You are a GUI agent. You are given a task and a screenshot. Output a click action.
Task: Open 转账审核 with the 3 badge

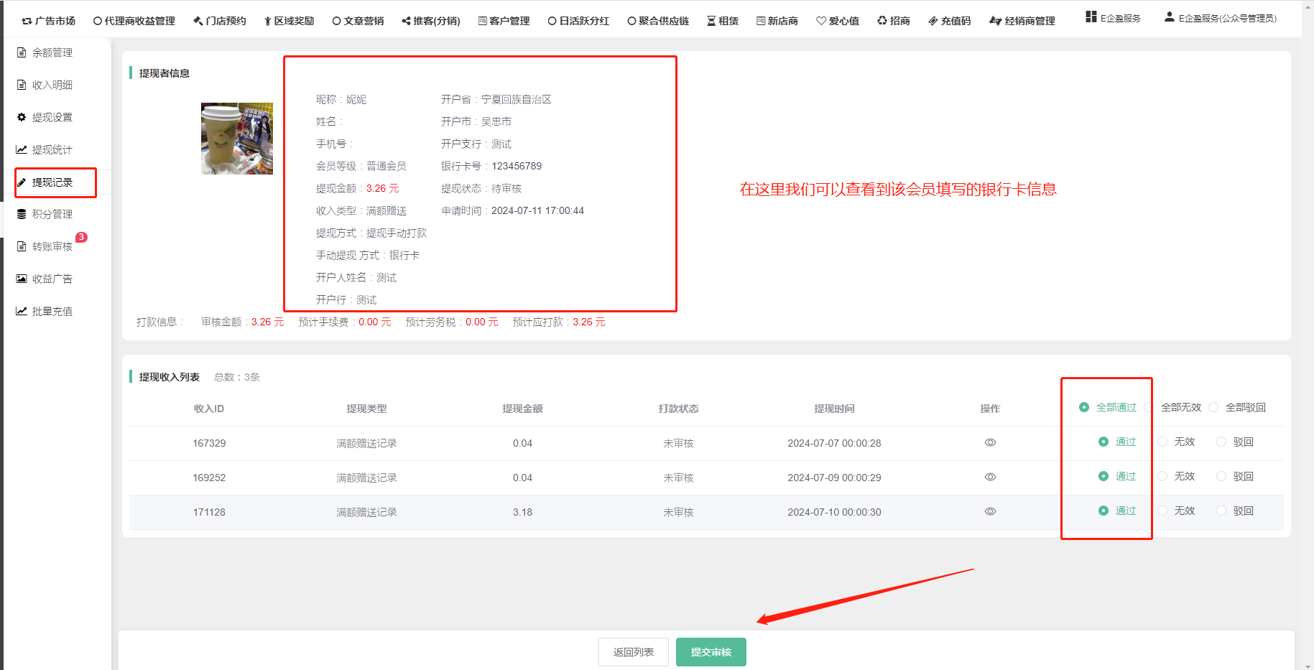pos(52,246)
